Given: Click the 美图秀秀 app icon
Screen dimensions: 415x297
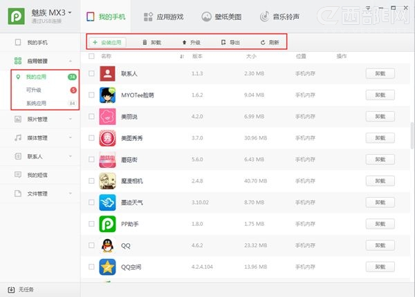Looking at the screenshot, I should click(x=107, y=138).
